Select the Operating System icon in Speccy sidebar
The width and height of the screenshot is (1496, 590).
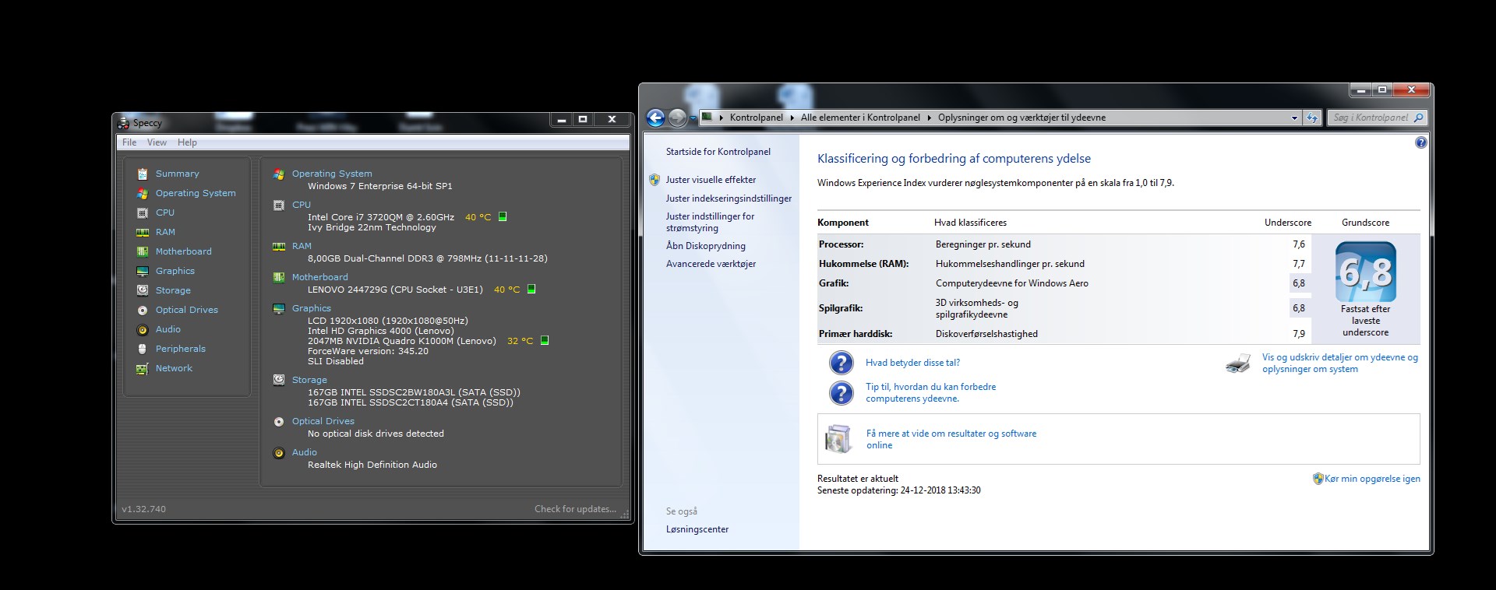[143, 193]
